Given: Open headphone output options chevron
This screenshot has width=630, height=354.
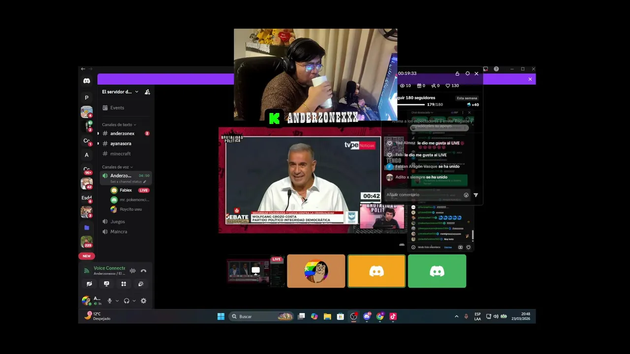Looking at the screenshot, I should point(134,301).
